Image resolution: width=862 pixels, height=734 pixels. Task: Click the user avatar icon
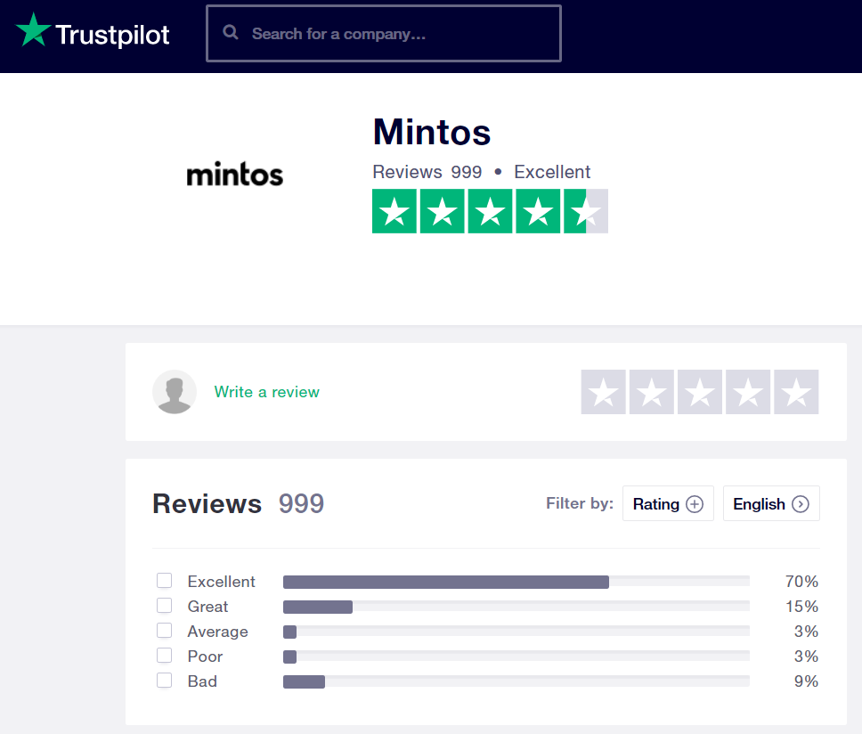pyautogui.click(x=175, y=391)
